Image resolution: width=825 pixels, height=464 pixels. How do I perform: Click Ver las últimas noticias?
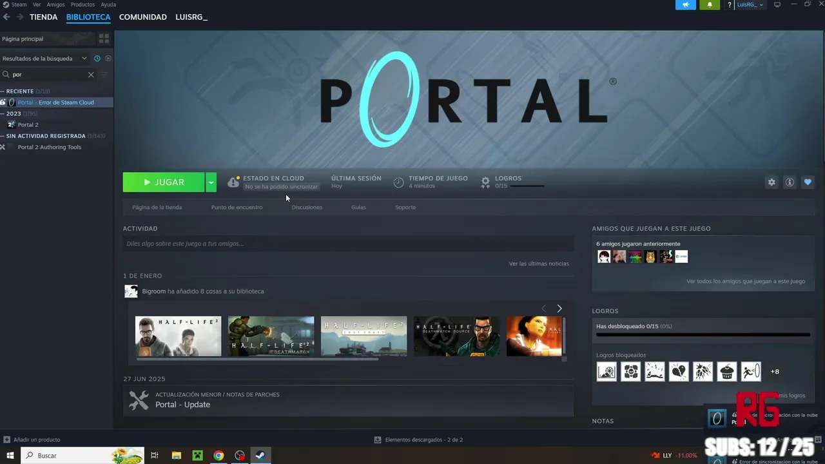point(539,264)
